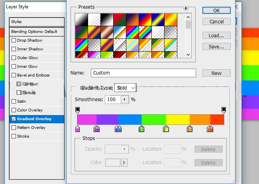Screen dimensions: 259x184
Task: Enable the Inner Shadow checkbox
Action: (14, 49)
